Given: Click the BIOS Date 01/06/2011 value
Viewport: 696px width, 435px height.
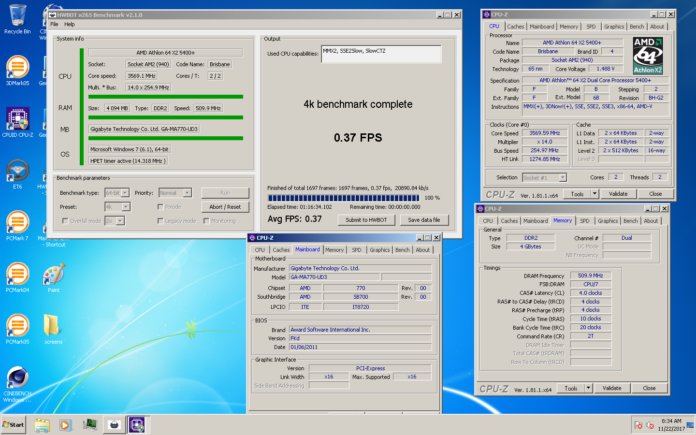Looking at the screenshot, I should coord(360,347).
